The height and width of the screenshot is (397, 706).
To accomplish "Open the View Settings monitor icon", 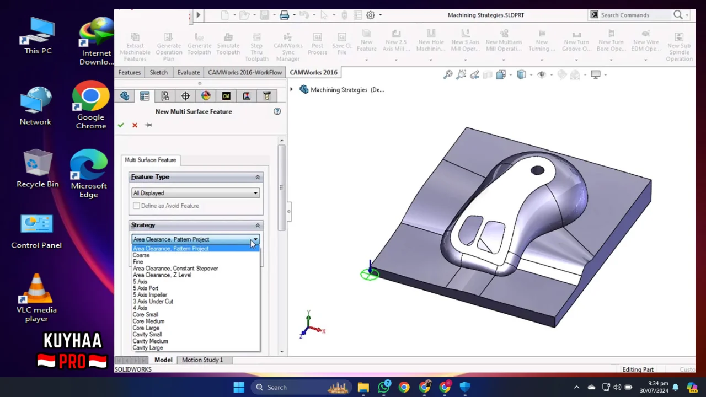I will pos(596,74).
